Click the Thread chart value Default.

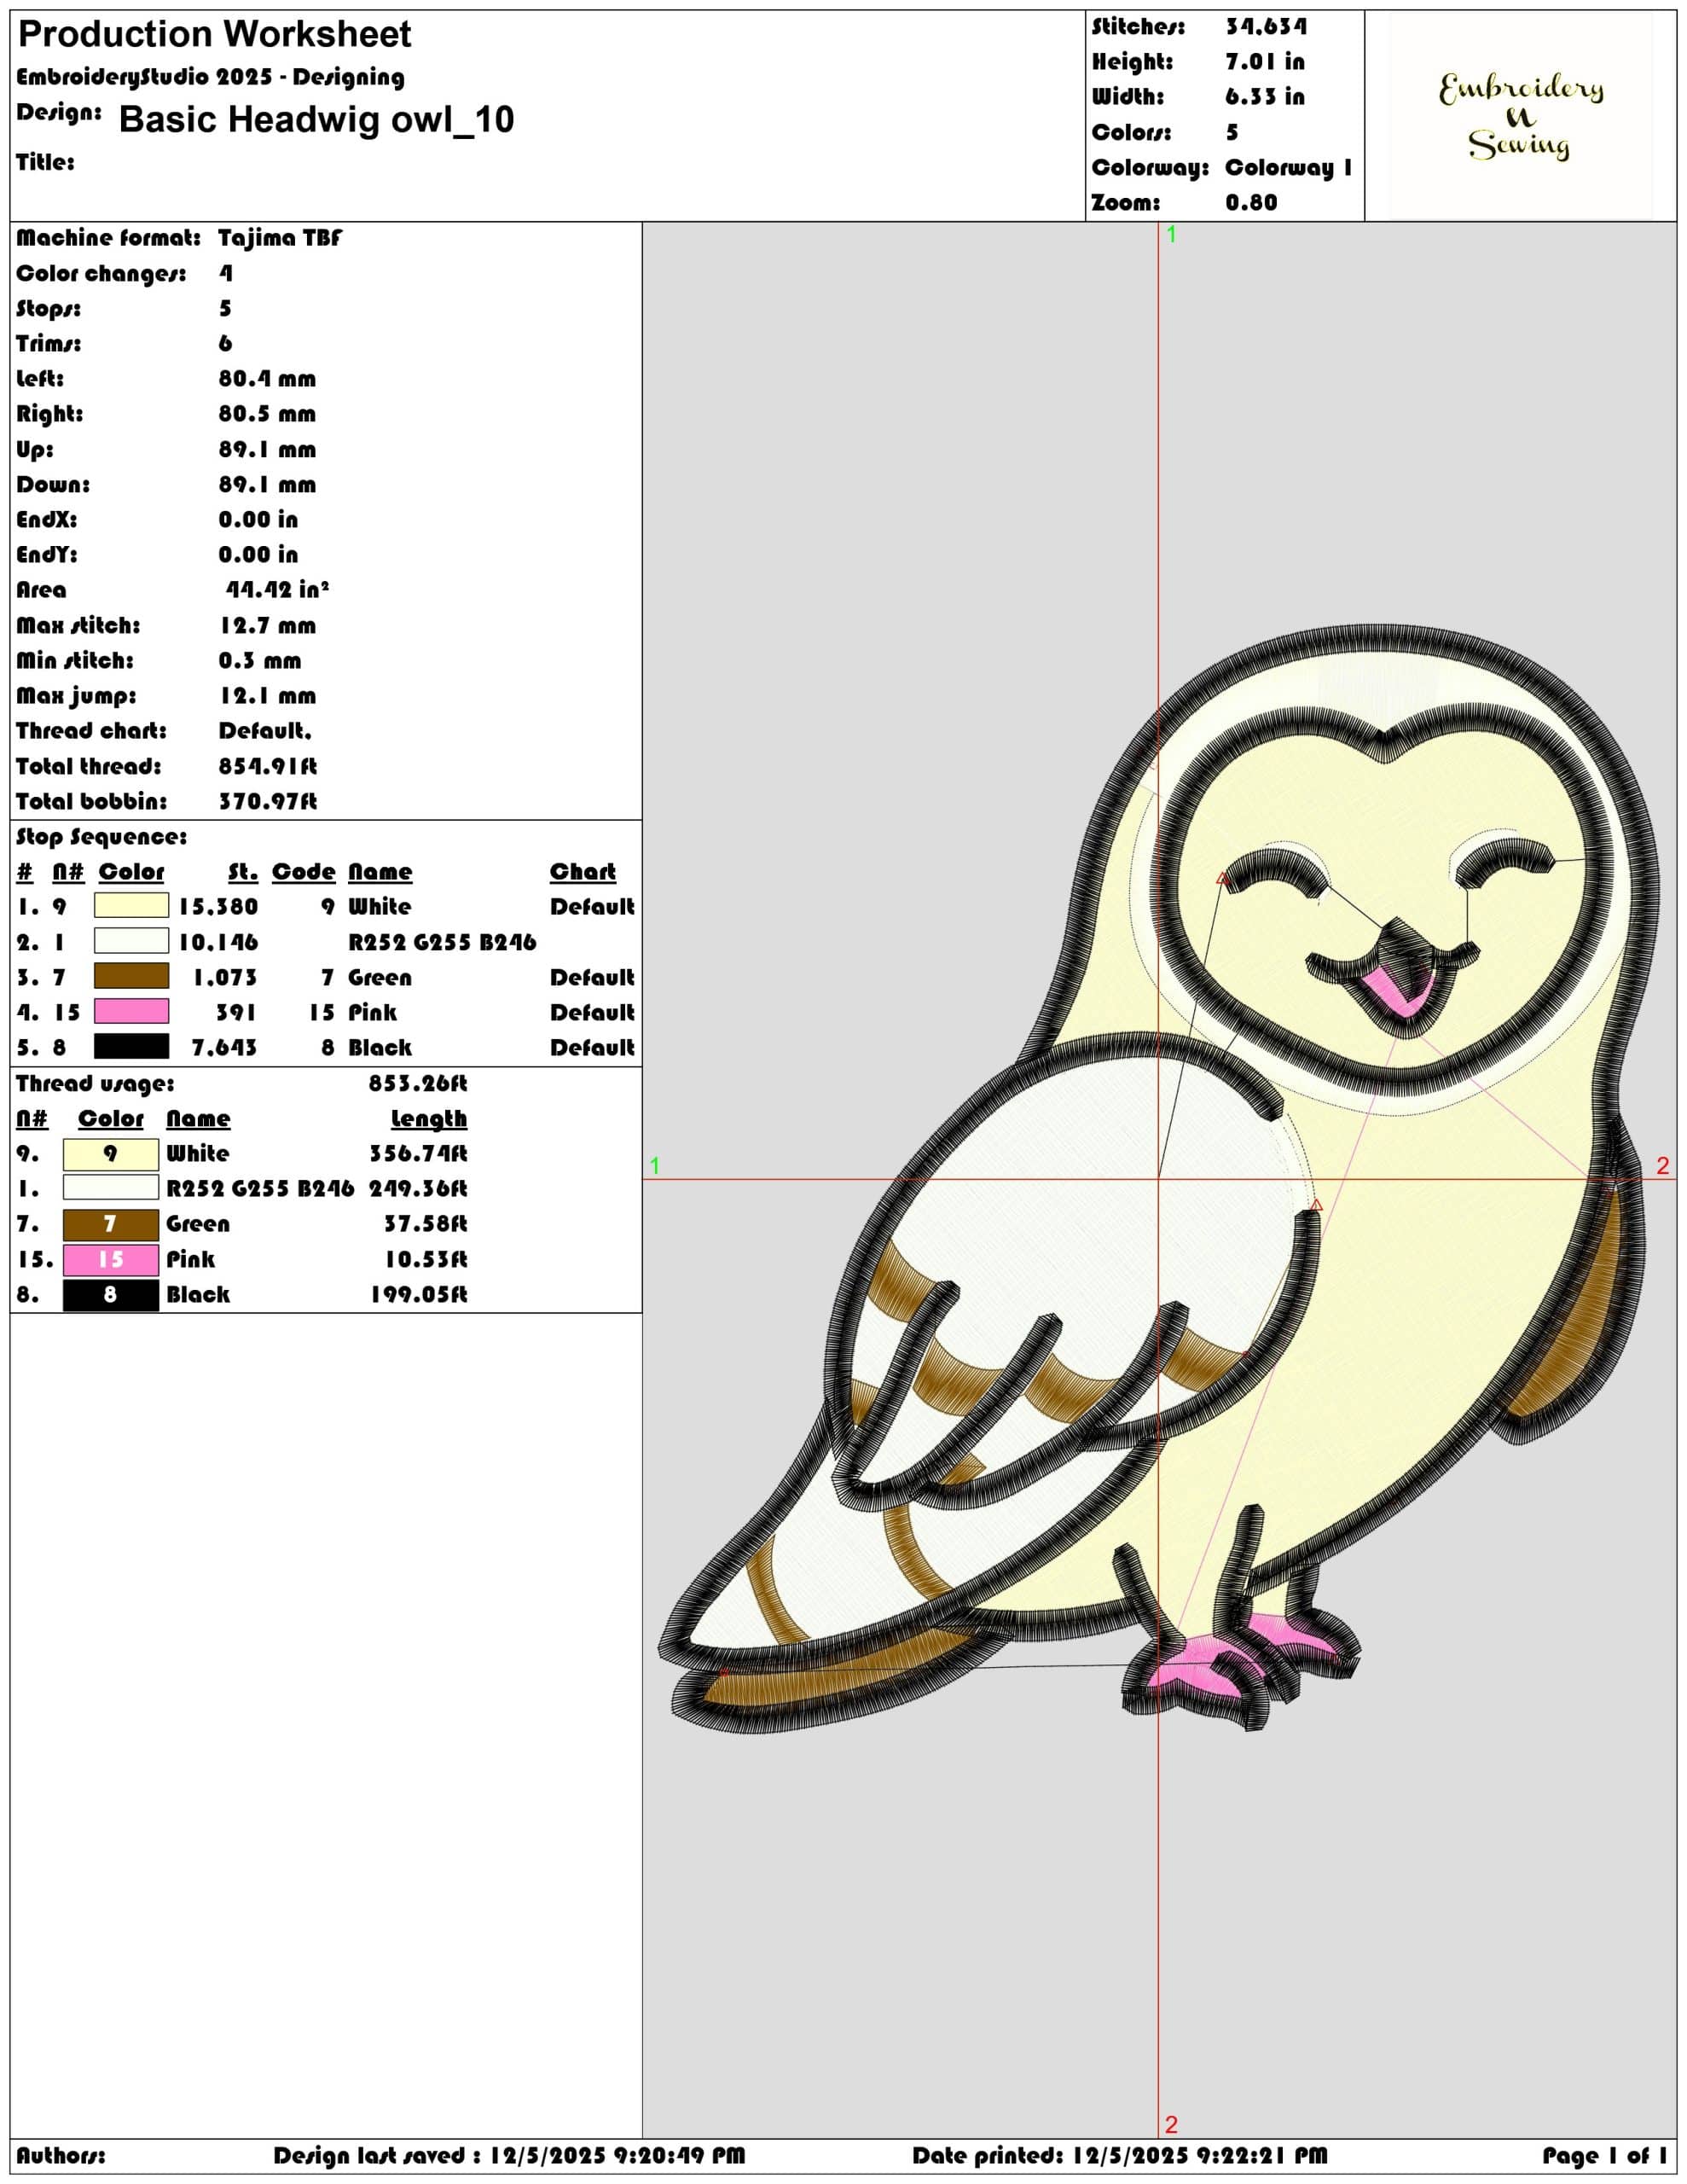[x=265, y=731]
